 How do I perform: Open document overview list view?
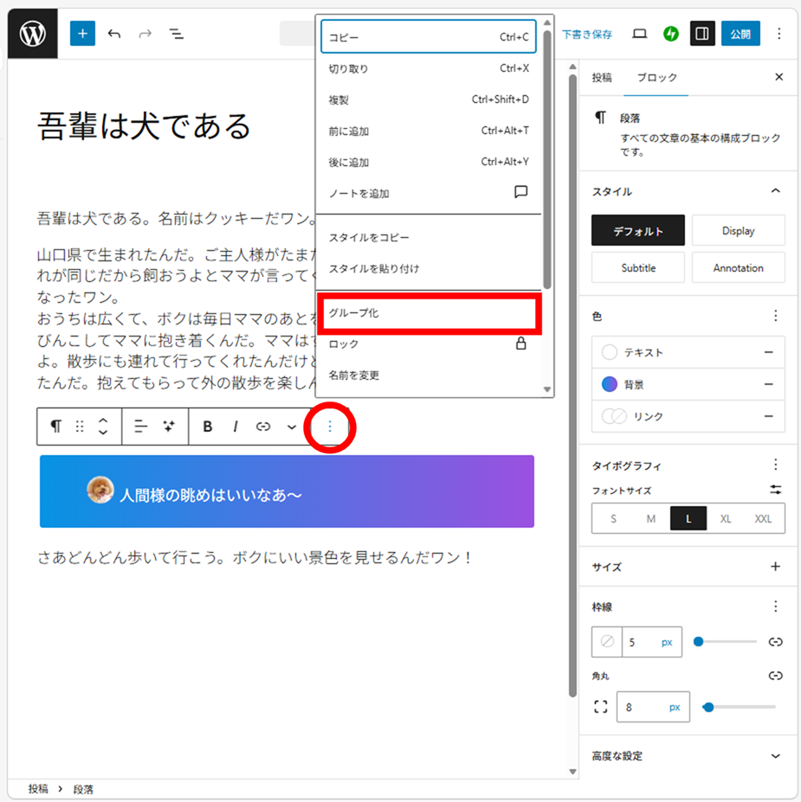point(176,34)
